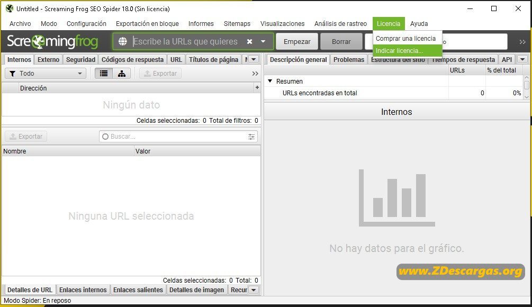532x307 pixels.
Task: Clear the URL field with X icon
Action: point(249,41)
